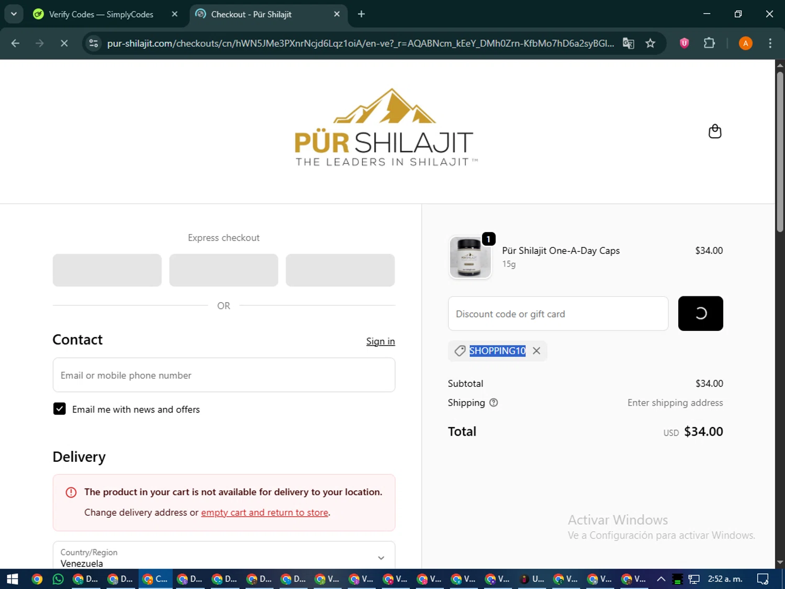Uncheck Email me with news and offers
The height and width of the screenshot is (589, 785).
point(60,409)
